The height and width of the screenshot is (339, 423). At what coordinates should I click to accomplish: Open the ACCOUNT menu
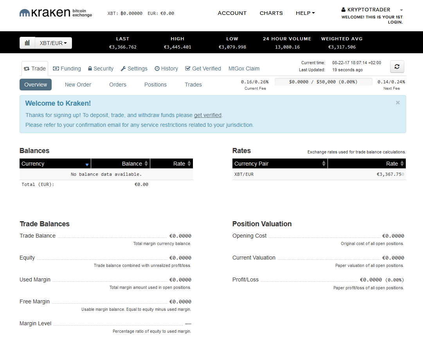(x=232, y=13)
